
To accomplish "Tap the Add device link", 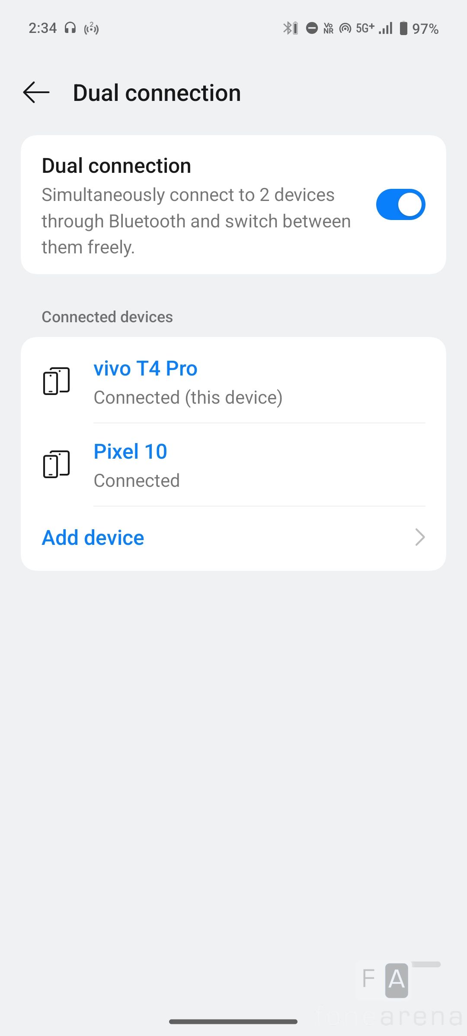I will coord(93,538).
